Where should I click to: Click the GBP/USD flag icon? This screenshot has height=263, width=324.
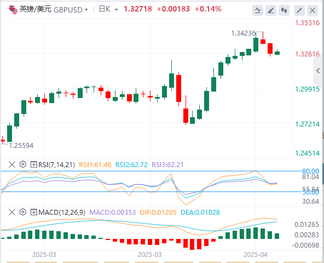coord(13,9)
